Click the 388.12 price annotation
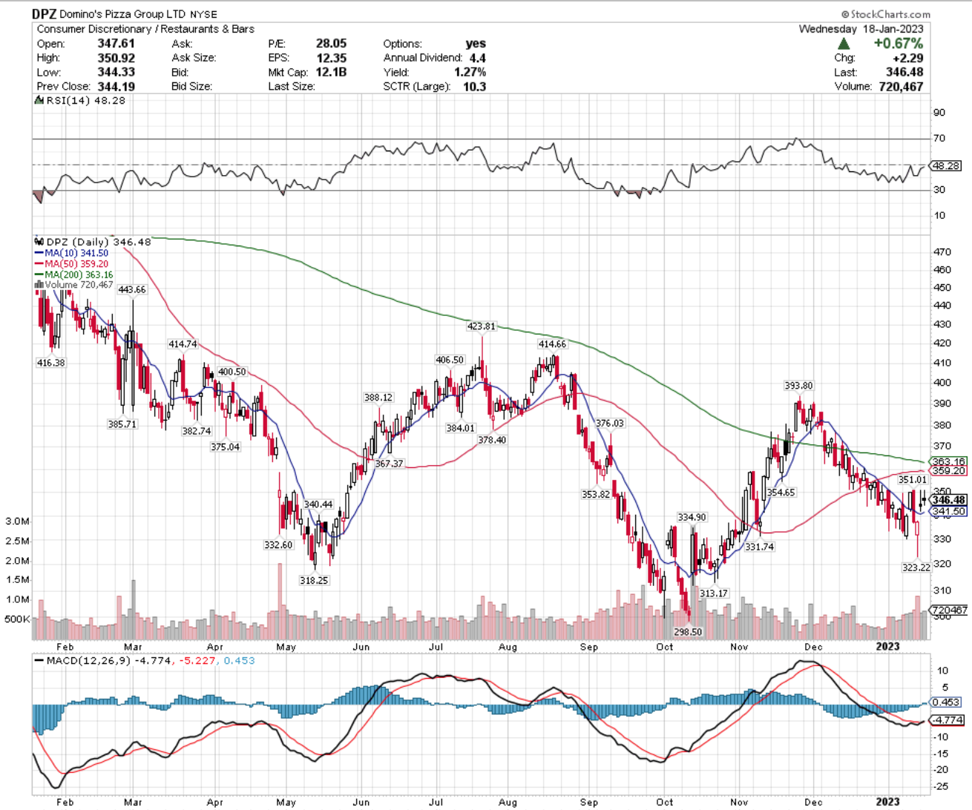The image size is (972, 810). point(378,398)
